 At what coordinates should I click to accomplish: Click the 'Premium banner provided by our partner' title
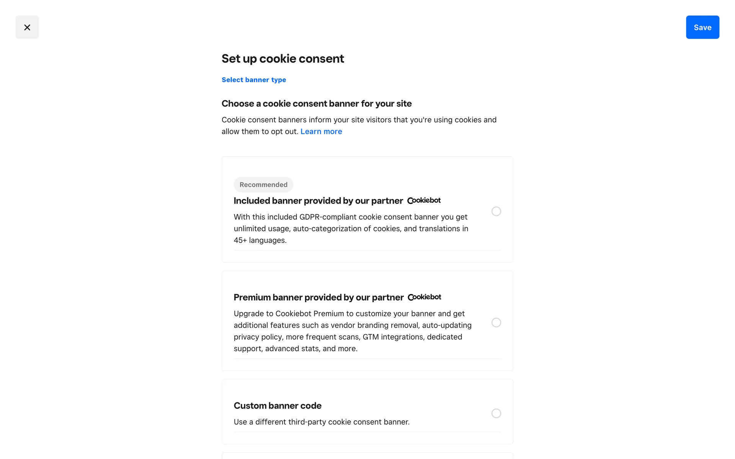pos(318,298)
